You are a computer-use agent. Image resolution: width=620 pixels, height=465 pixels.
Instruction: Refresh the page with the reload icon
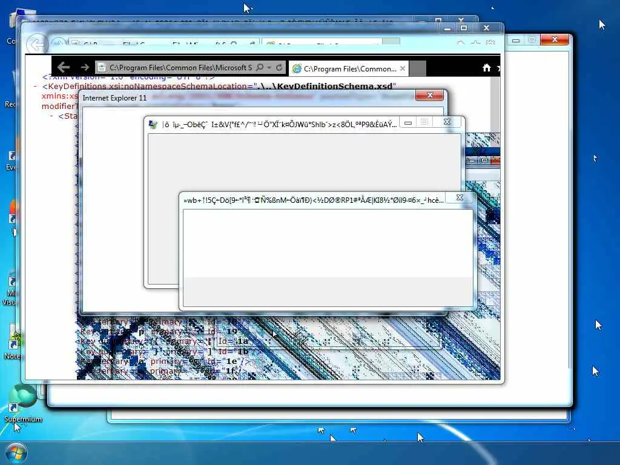[279, 68]
